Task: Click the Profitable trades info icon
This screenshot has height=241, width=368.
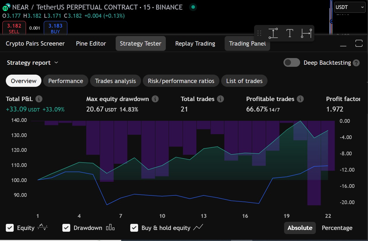Action: click(300, 99)
